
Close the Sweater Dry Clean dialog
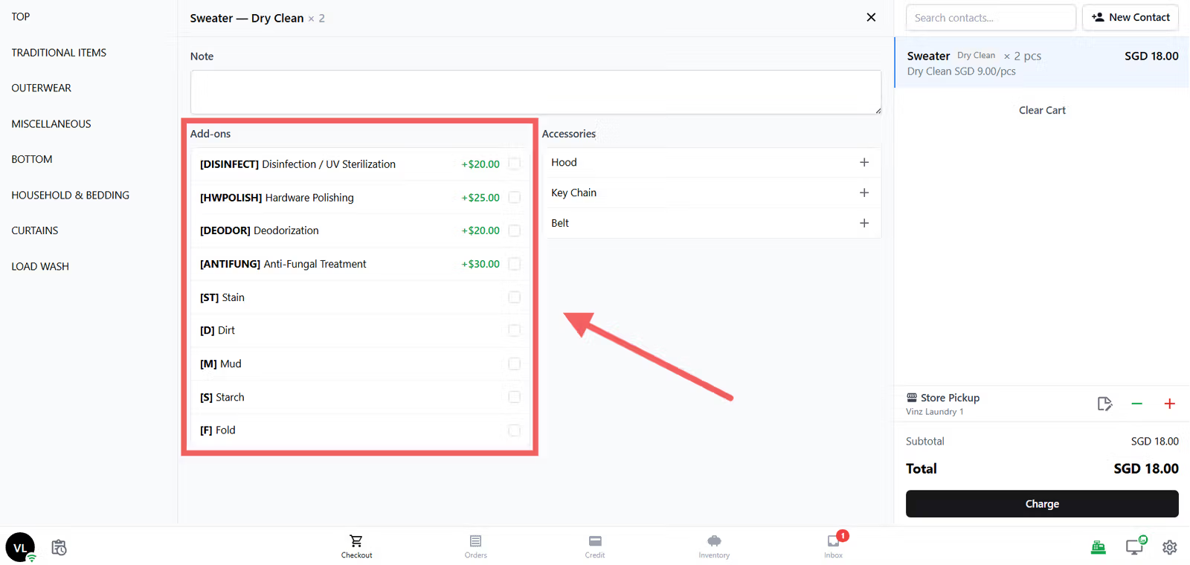(x=871, y=17)
